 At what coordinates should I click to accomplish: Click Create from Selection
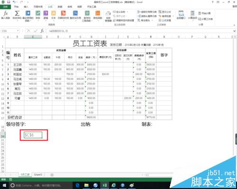pyautogui.click(x=123, y=20)
